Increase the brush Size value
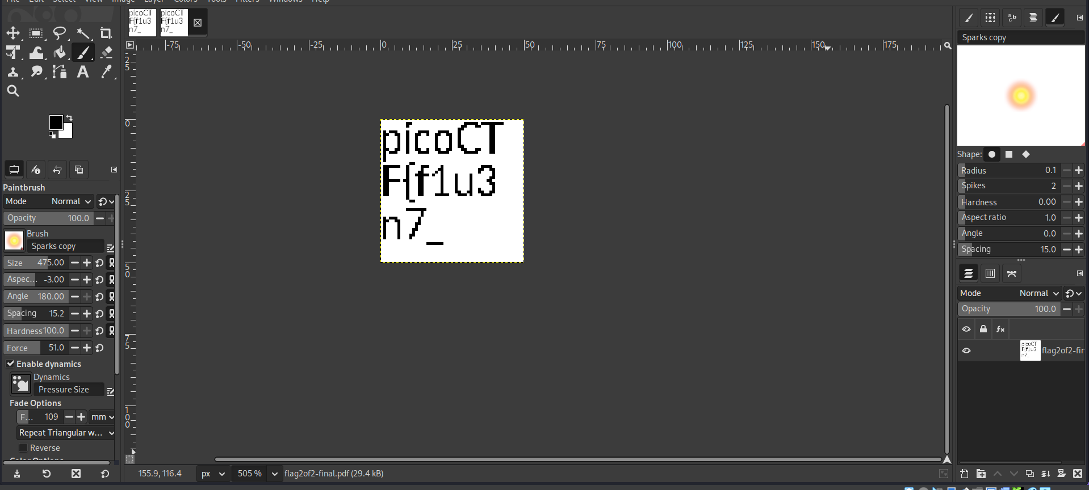Image resolution: width=1089 pixels, height=490 pixels. point(87,263)
